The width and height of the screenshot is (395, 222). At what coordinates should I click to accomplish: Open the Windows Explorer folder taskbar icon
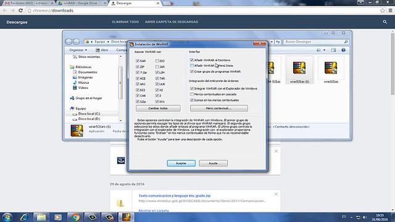point(41,217)
